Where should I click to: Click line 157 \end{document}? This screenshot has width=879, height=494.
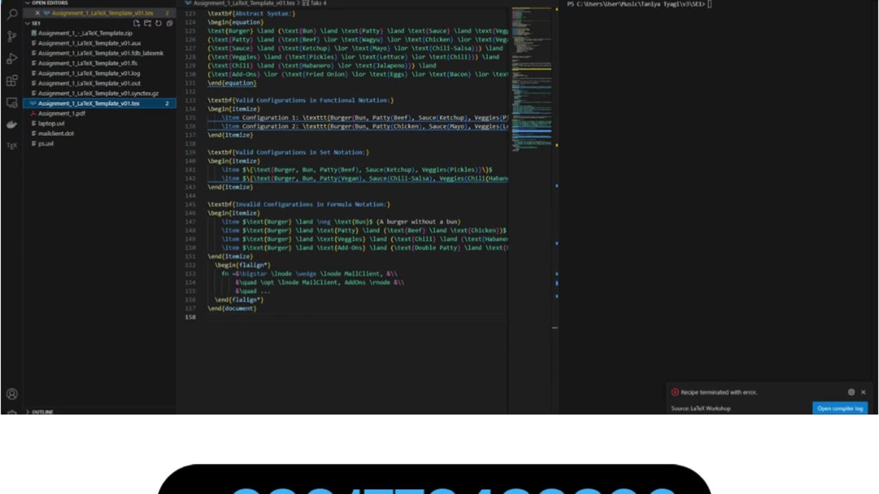pos(232,308)
